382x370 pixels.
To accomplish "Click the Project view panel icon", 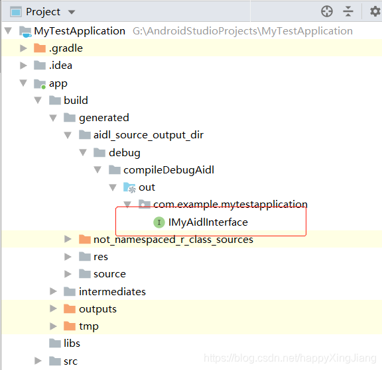I will 16,12.
